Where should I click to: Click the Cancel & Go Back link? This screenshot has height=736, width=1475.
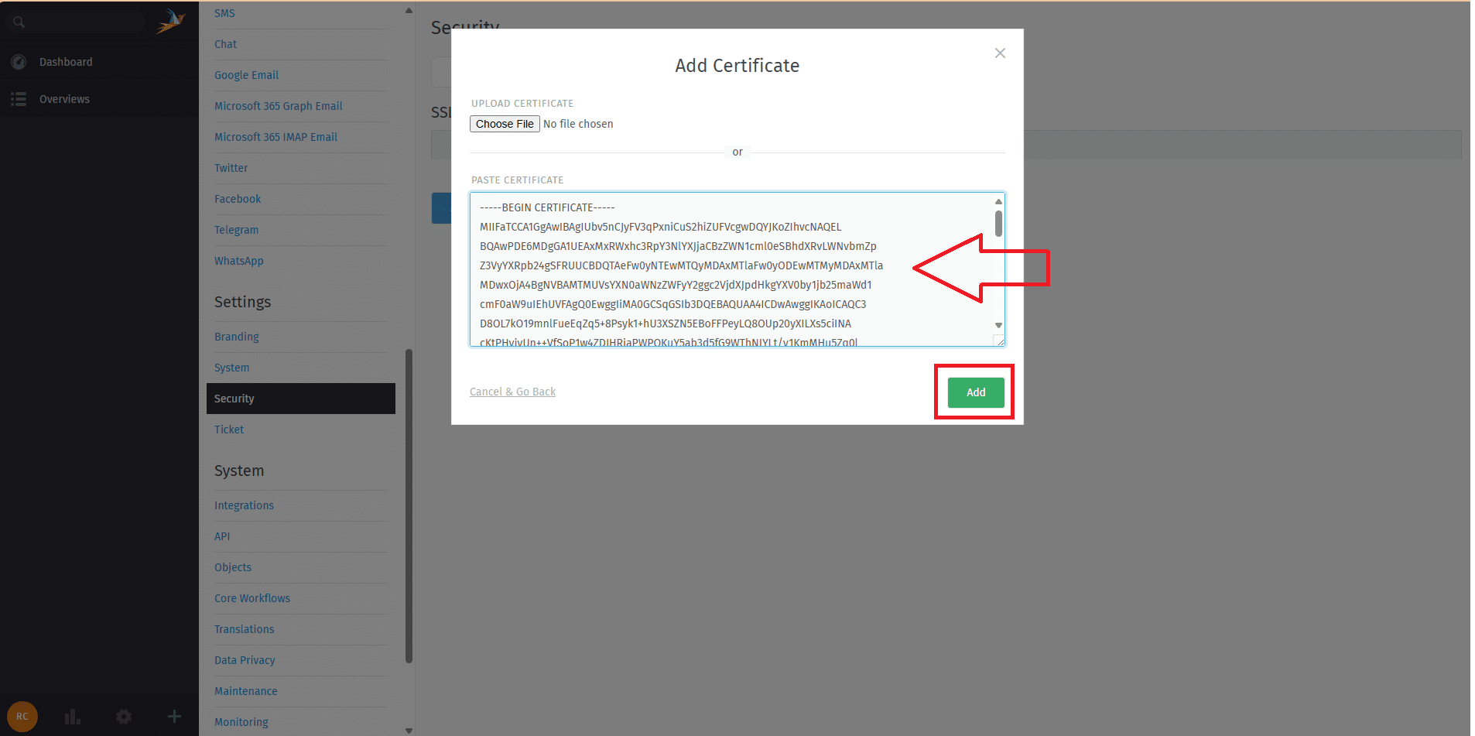[x=512, y=392]
